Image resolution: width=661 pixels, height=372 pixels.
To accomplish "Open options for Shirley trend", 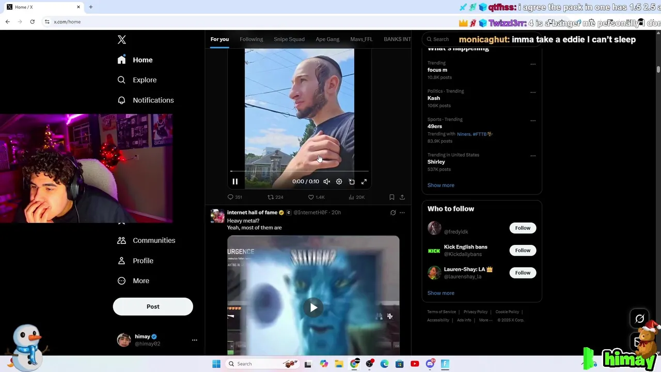I will pyautogui.click(x=533, y=156).
